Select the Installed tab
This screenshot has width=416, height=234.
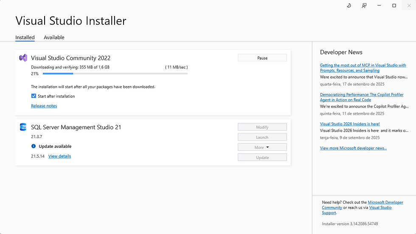(25, 37)
